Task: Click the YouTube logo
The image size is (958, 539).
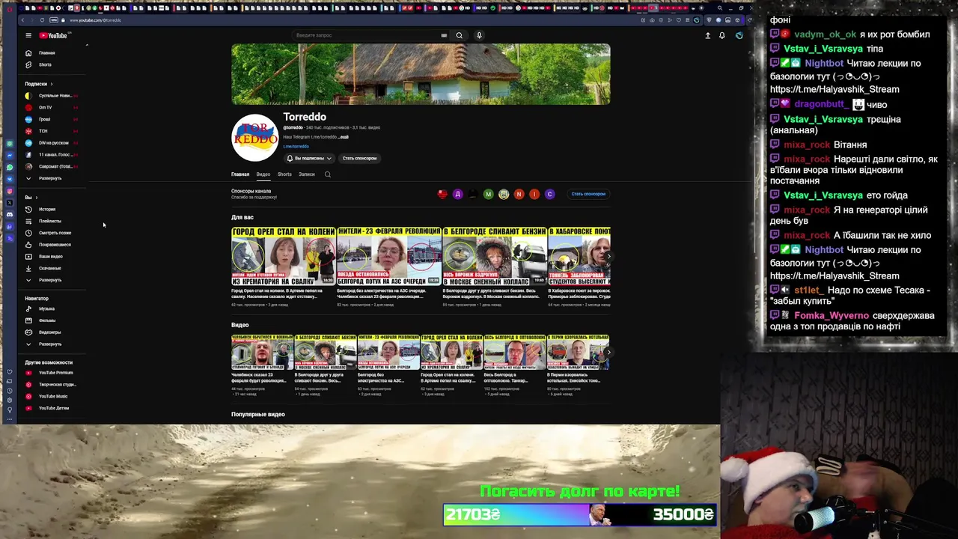Action: tap(53, 35)
